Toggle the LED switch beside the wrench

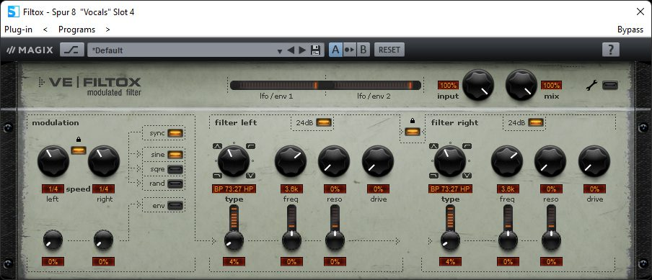coord(610,86)
